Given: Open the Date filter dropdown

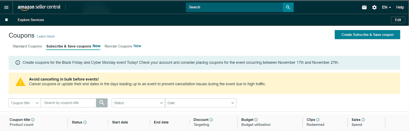Looking at the screenshot, I should click(x=201, y=103).
